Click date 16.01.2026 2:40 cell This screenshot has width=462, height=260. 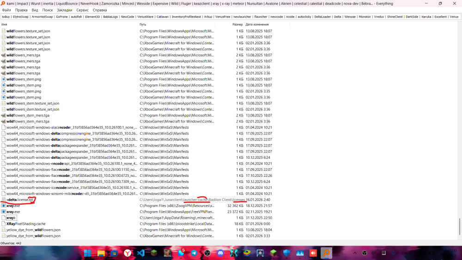(x=258, y=200)
